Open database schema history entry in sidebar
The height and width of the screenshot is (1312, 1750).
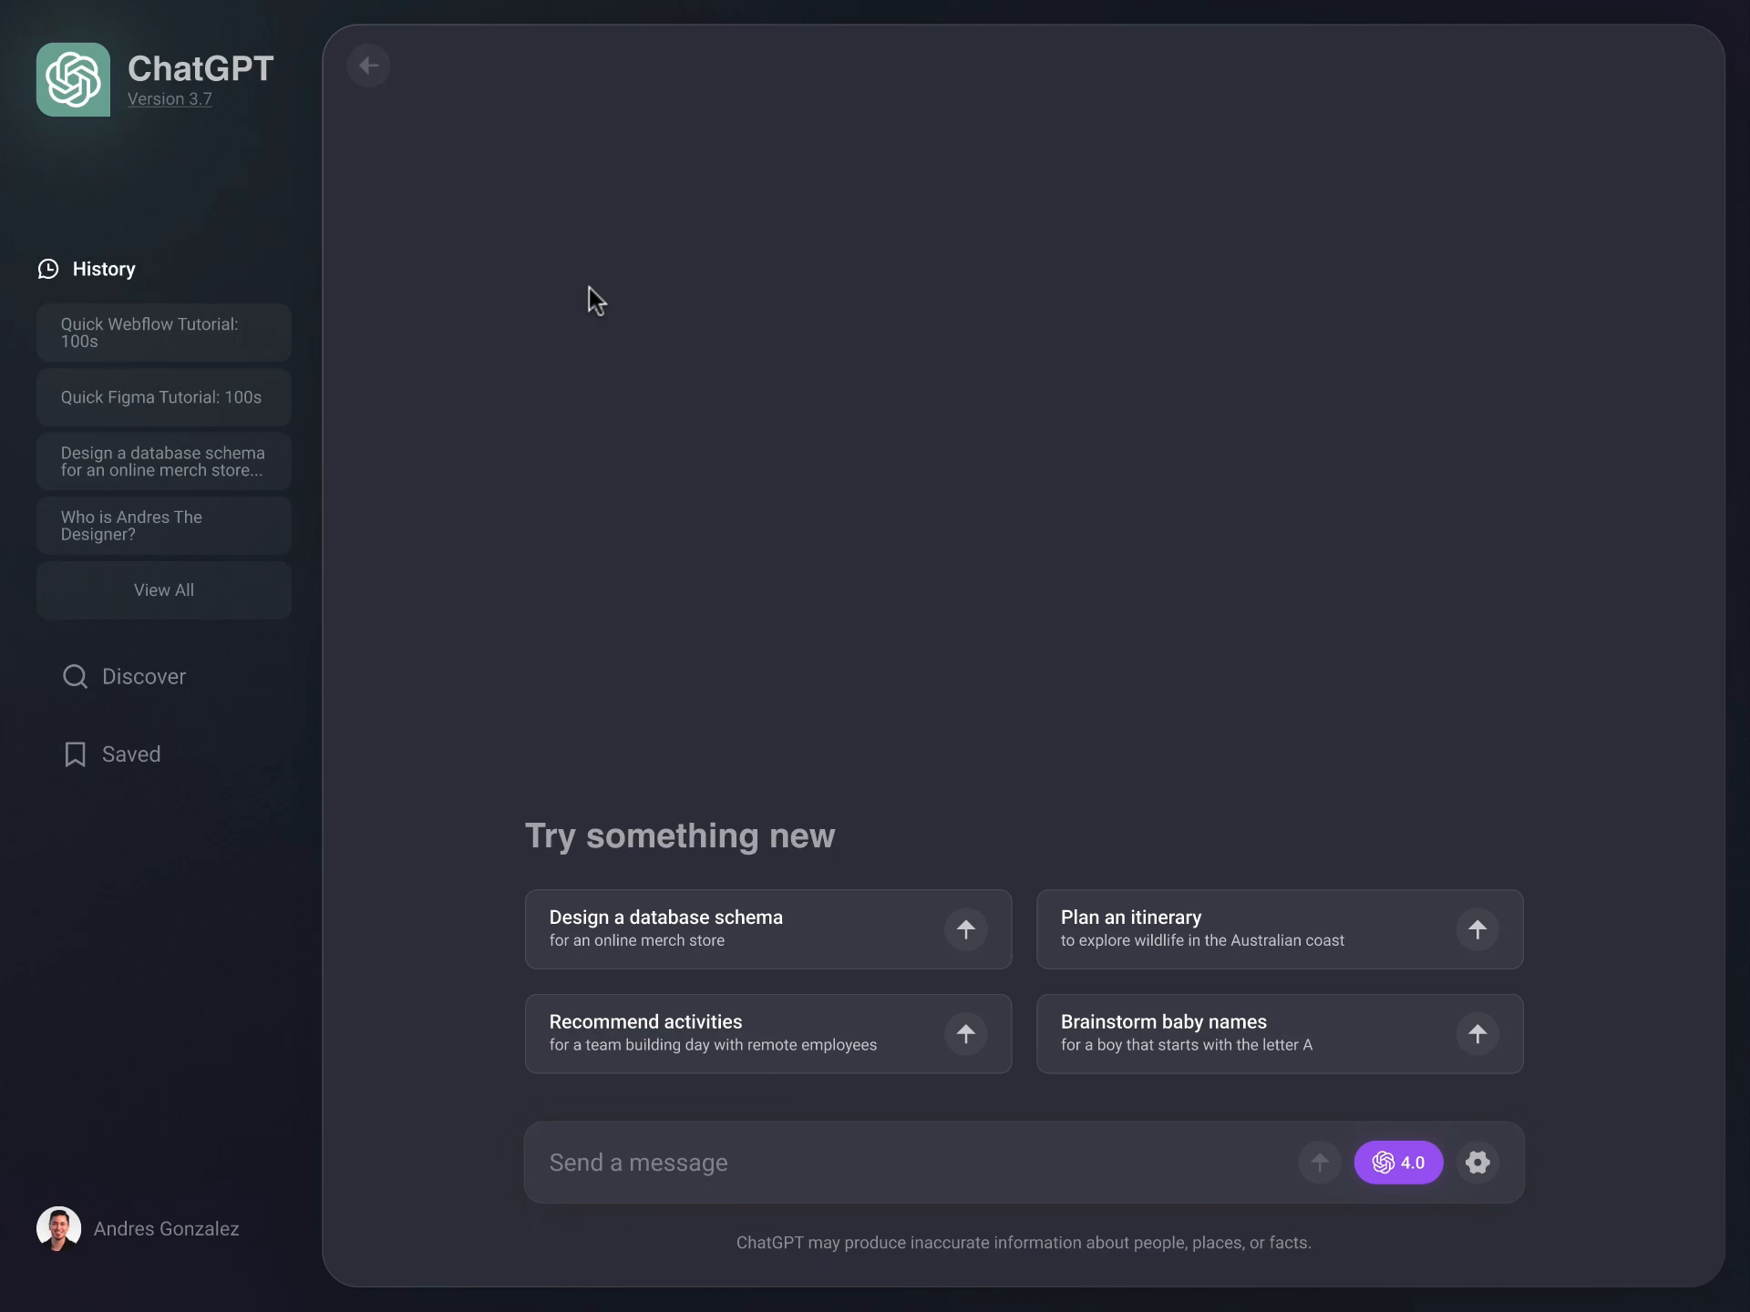pos(164,462)
